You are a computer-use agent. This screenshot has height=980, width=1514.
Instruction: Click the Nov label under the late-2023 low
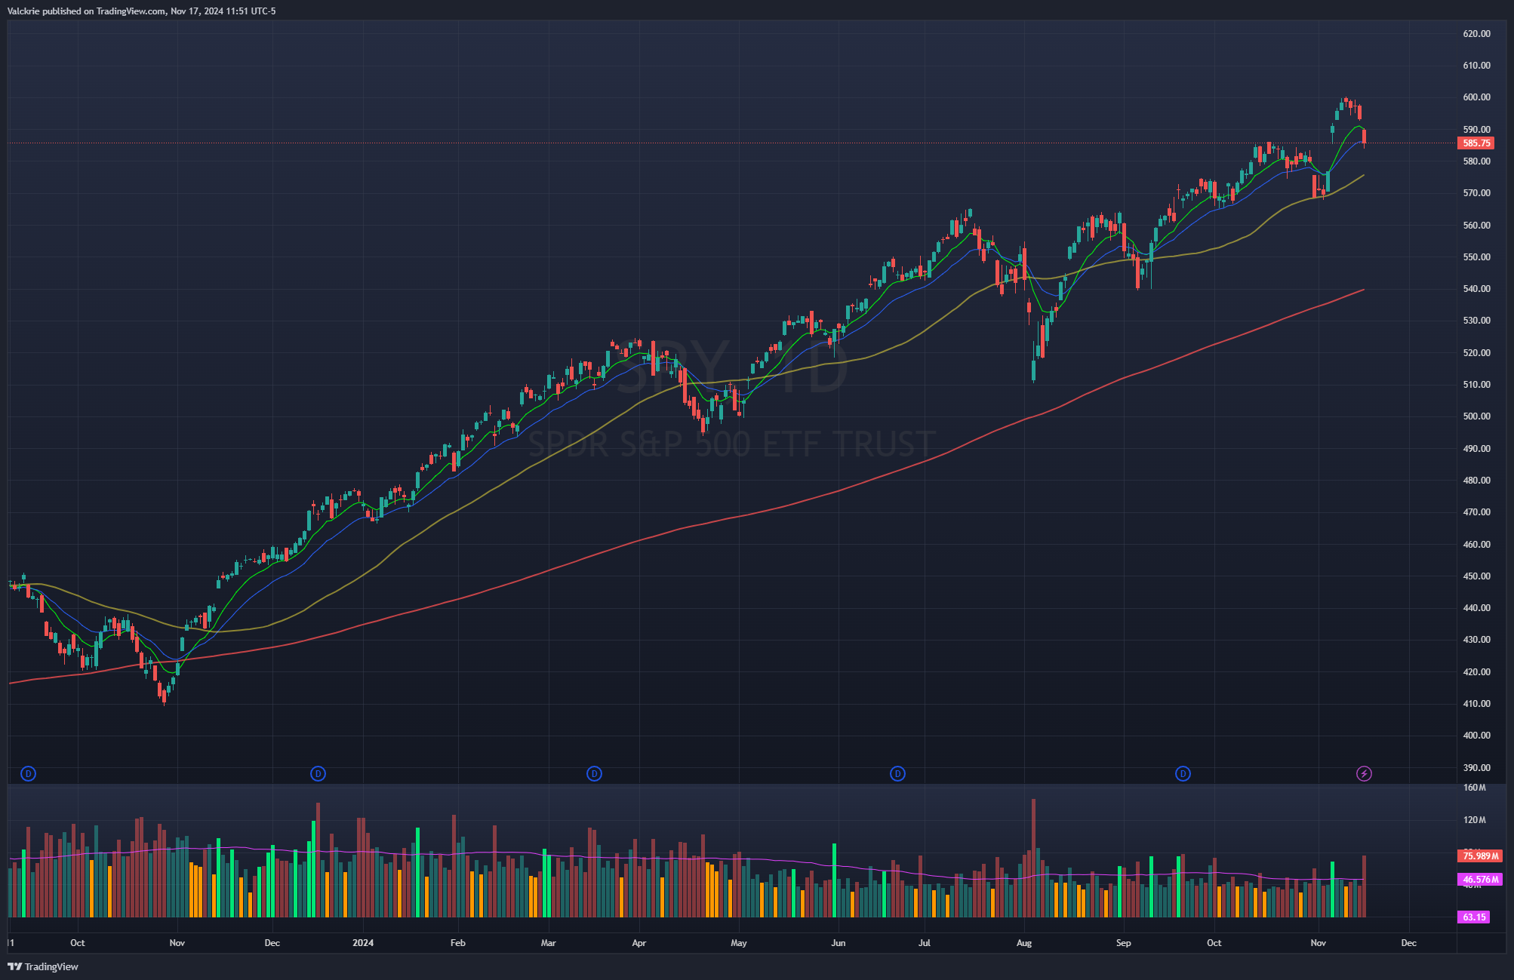point(177,943)
